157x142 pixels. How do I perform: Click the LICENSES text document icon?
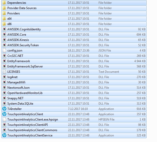coord(4,72)
